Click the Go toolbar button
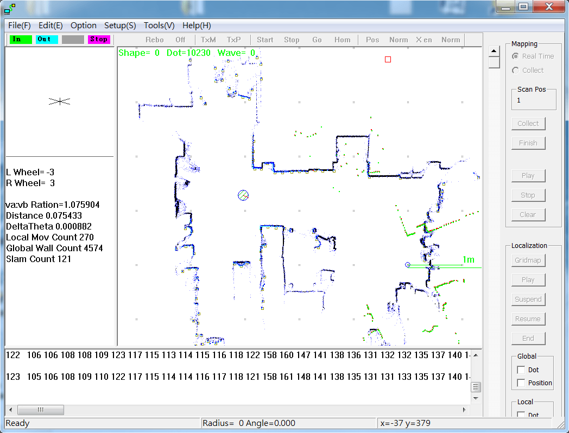The height and width of the screenshot is (433, 569). tap(317, 40)
